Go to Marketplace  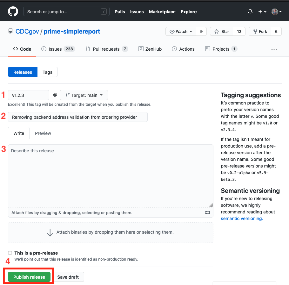(162, 12)
